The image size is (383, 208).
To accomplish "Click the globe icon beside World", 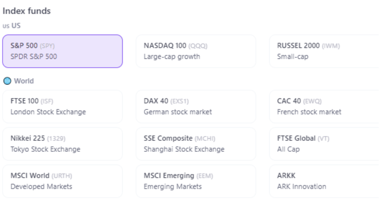I will coord(7,81).
